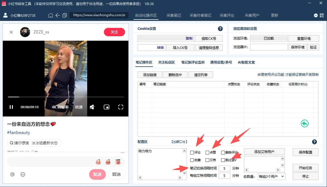Pause the video playback
327x187 pixels.
(x=11, y=107)
